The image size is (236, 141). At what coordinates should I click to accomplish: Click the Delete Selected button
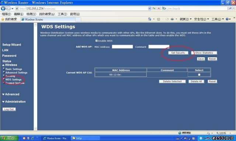[x=172, y=82]
